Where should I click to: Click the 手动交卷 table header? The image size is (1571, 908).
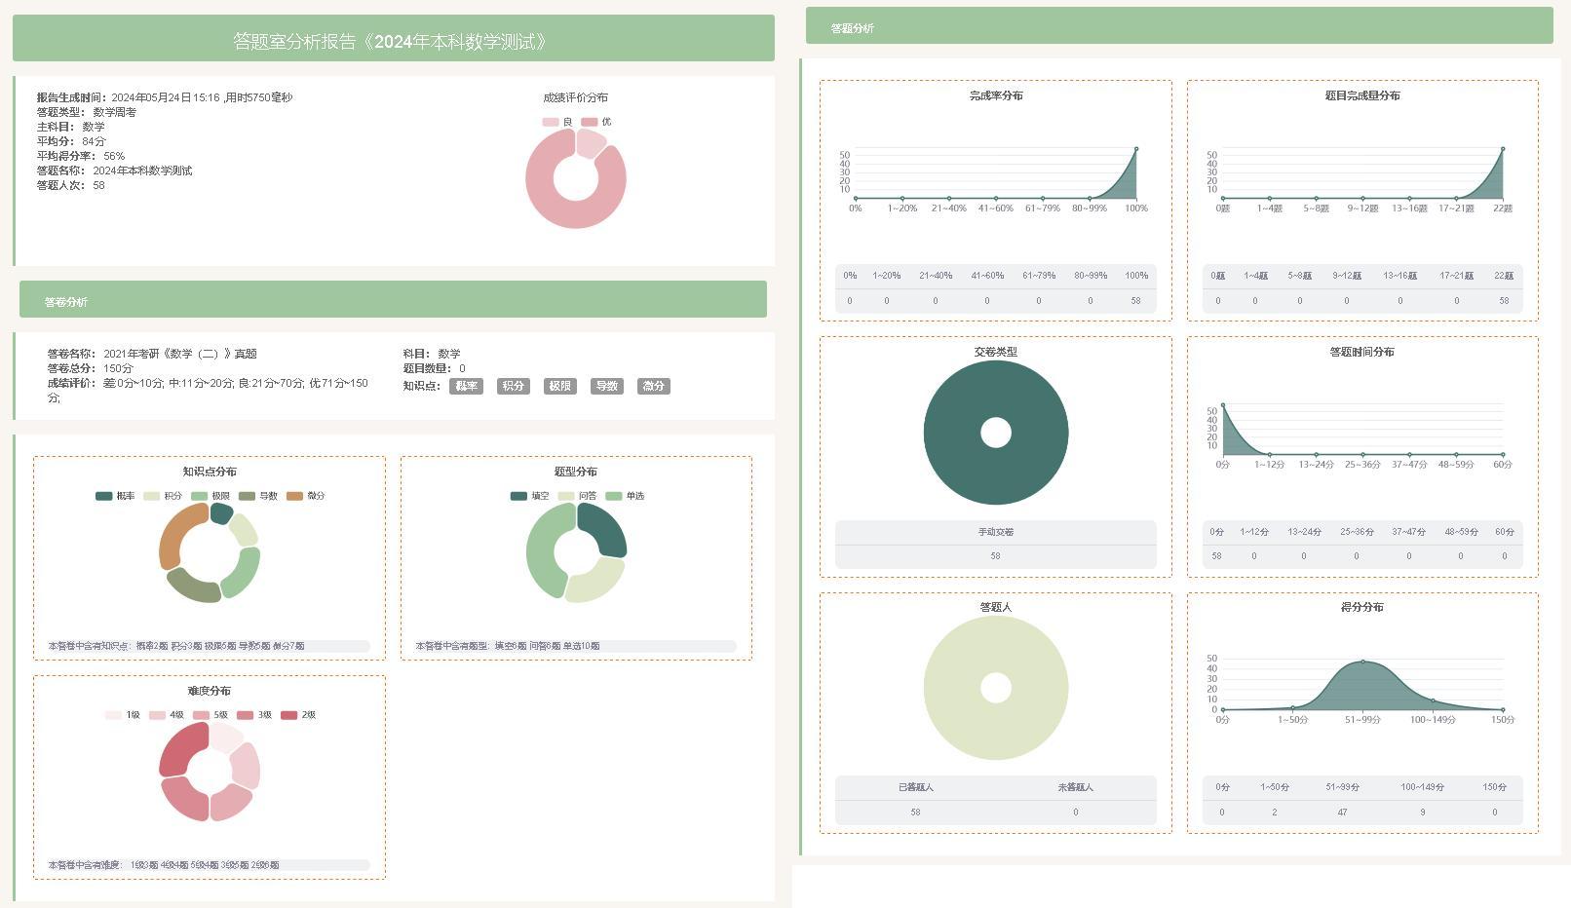pos(996,532)
